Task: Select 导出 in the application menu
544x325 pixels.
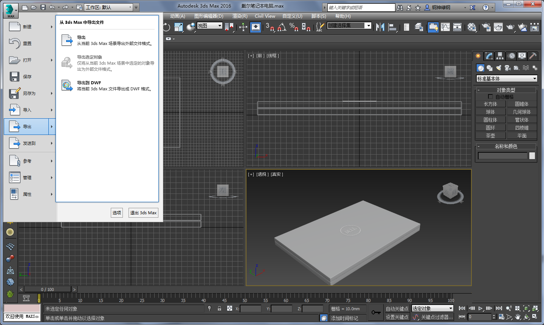Action: 26,127
